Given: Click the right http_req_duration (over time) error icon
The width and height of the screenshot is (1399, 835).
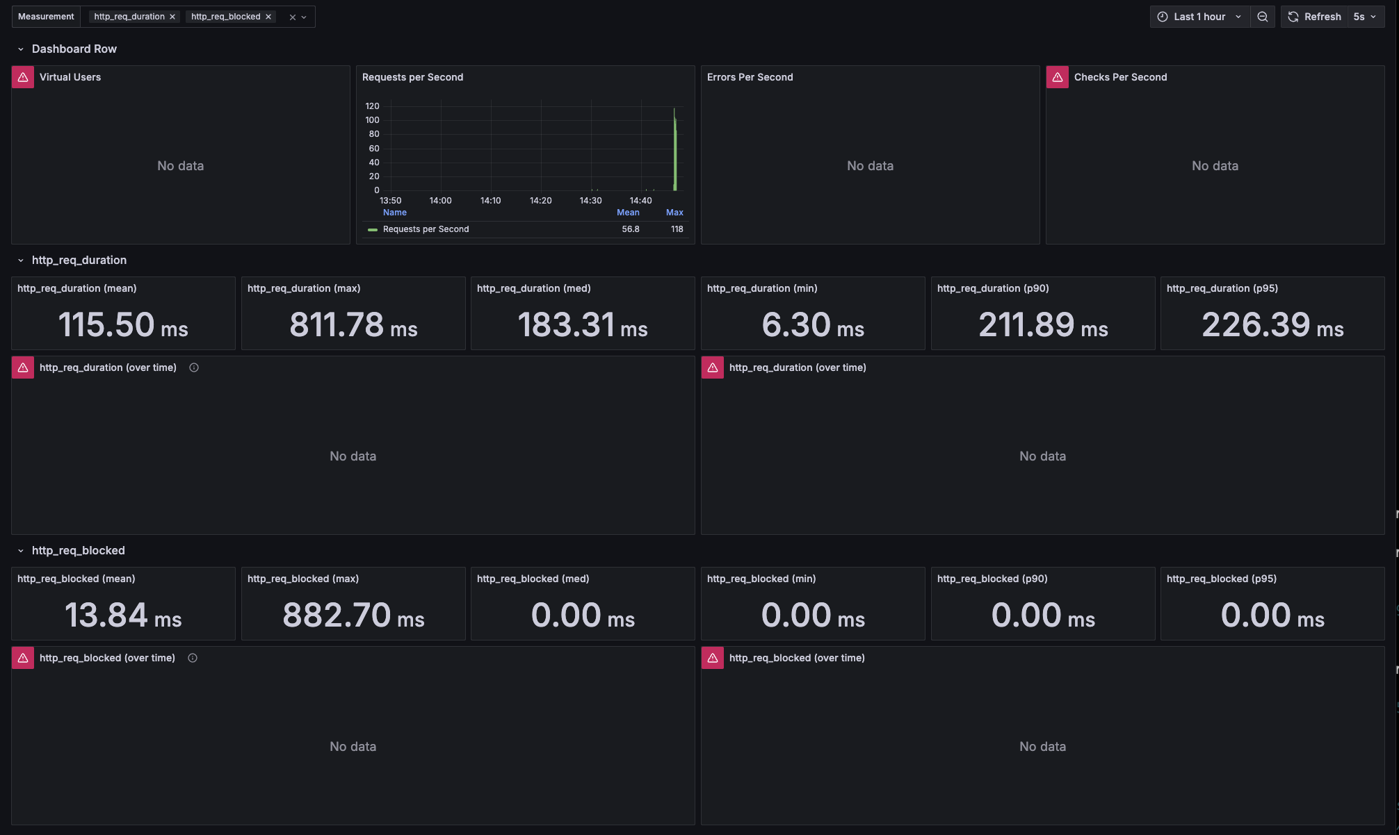Looking at the screenshot, I should [x=713, y=367].
